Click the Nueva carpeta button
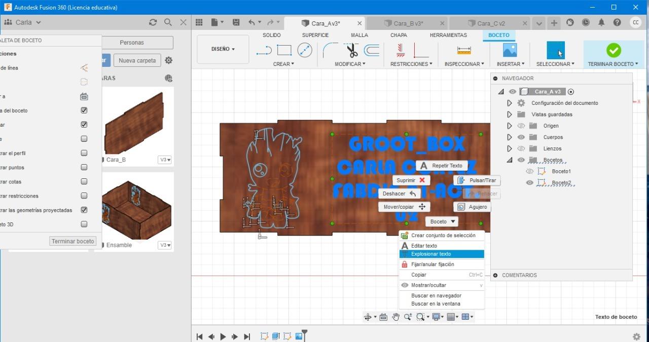Viewport: 649px width, 342px height. click(x=137, y=60)
